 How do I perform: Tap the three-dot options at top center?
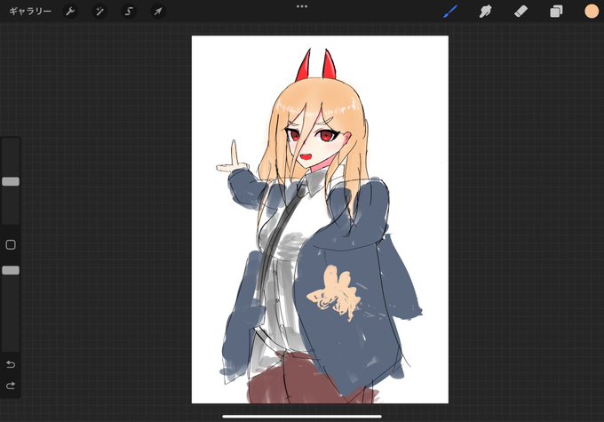tap(302, 6)
